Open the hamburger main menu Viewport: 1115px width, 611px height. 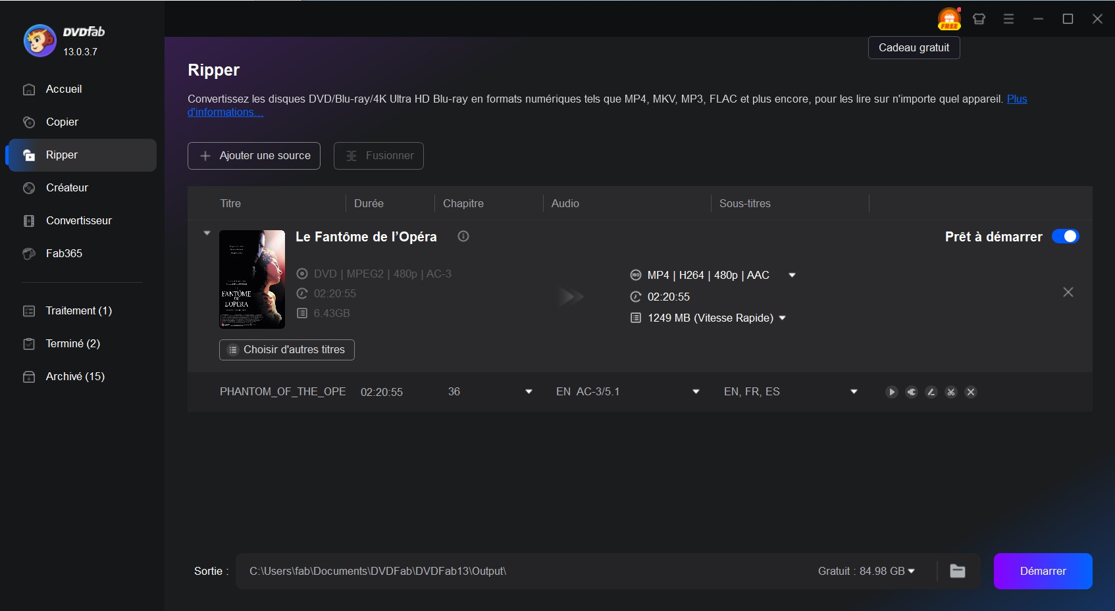pos(1008,19)
